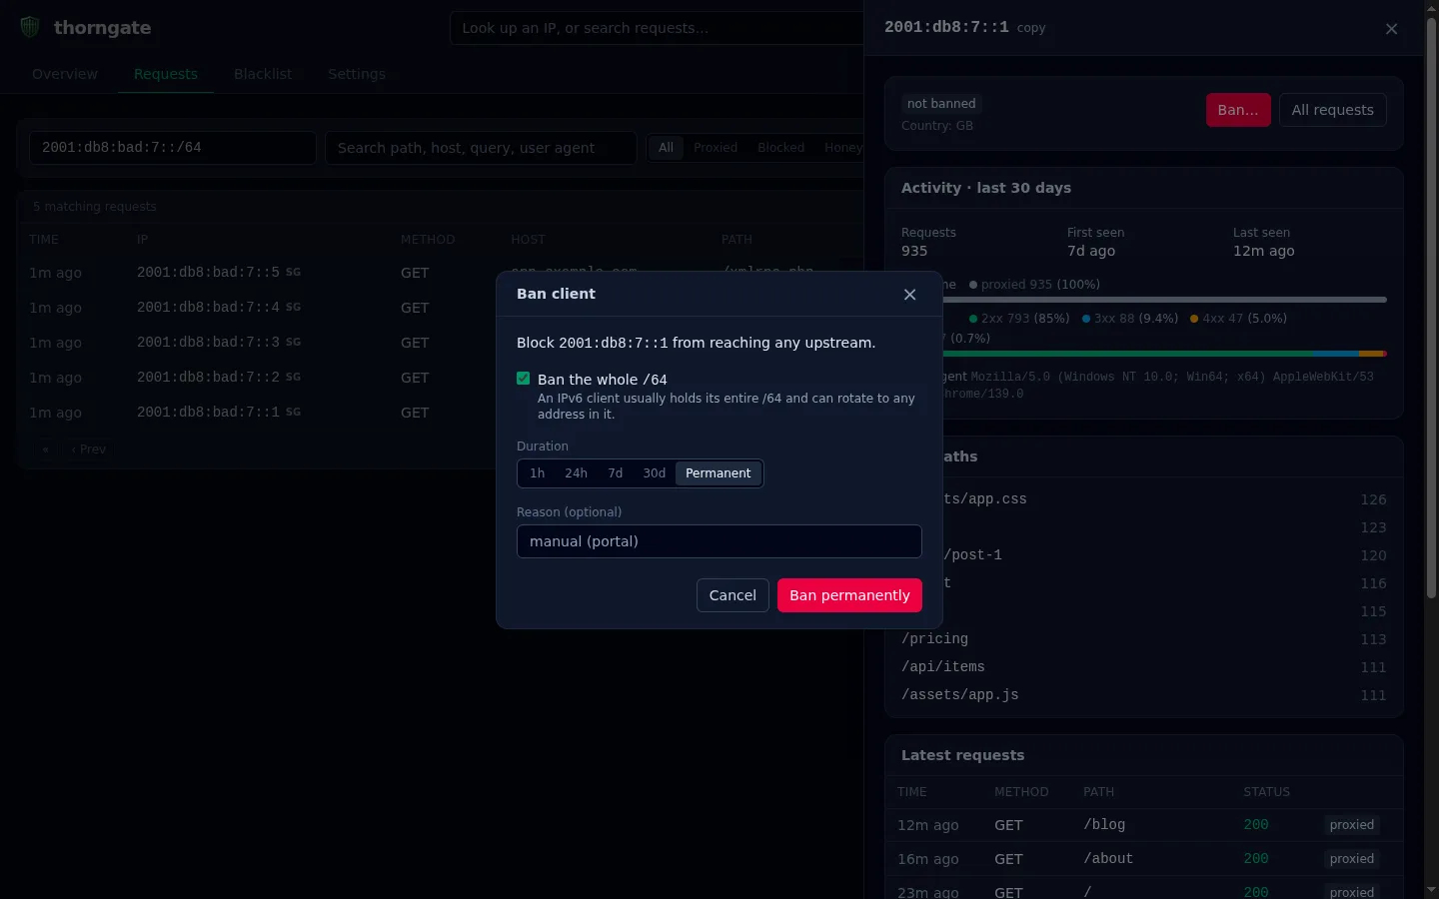Screen dimensions: 1439x899
Task: Click the scrollbar down arrow in details panel
Action: click(x=1431, y=890)
